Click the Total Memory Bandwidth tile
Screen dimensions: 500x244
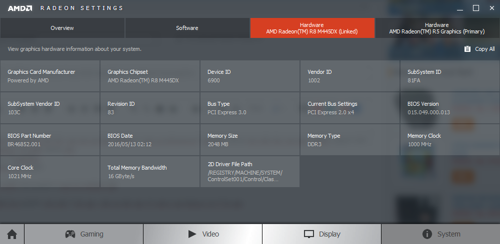[150, 172]
